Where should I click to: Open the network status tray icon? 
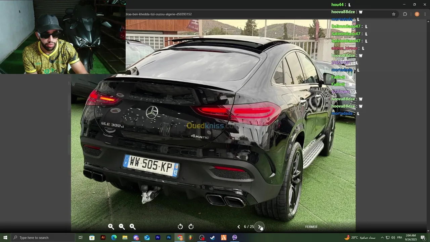(387, 238)
